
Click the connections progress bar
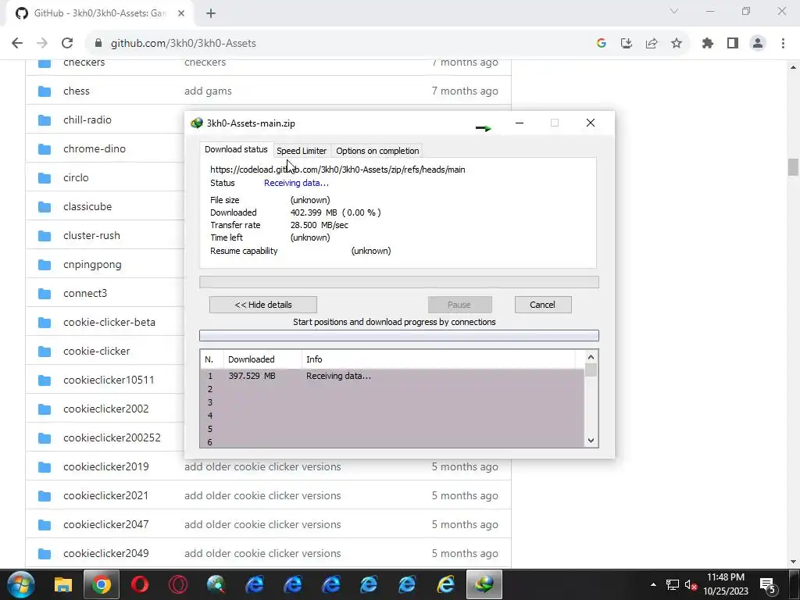tap(399, 335)
